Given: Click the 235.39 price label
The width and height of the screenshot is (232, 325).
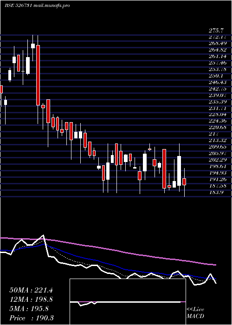Looking at the screenshot, I should pos(218,102).
